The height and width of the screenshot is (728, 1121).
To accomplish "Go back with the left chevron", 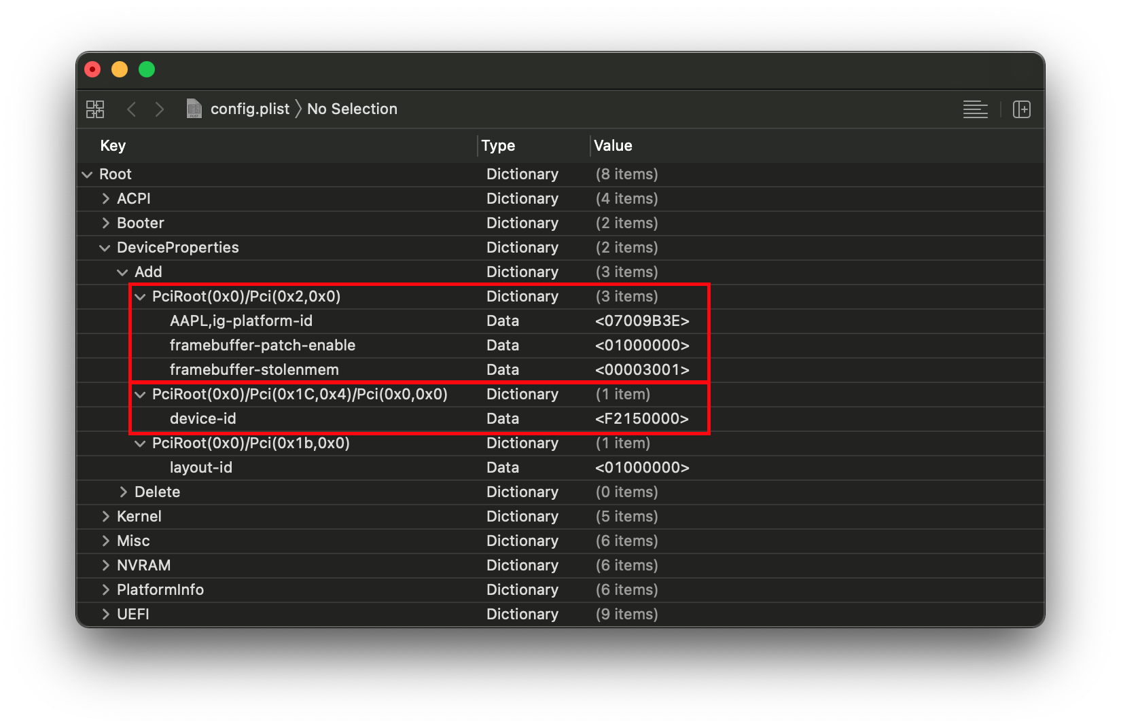I will tap(132, 109).
